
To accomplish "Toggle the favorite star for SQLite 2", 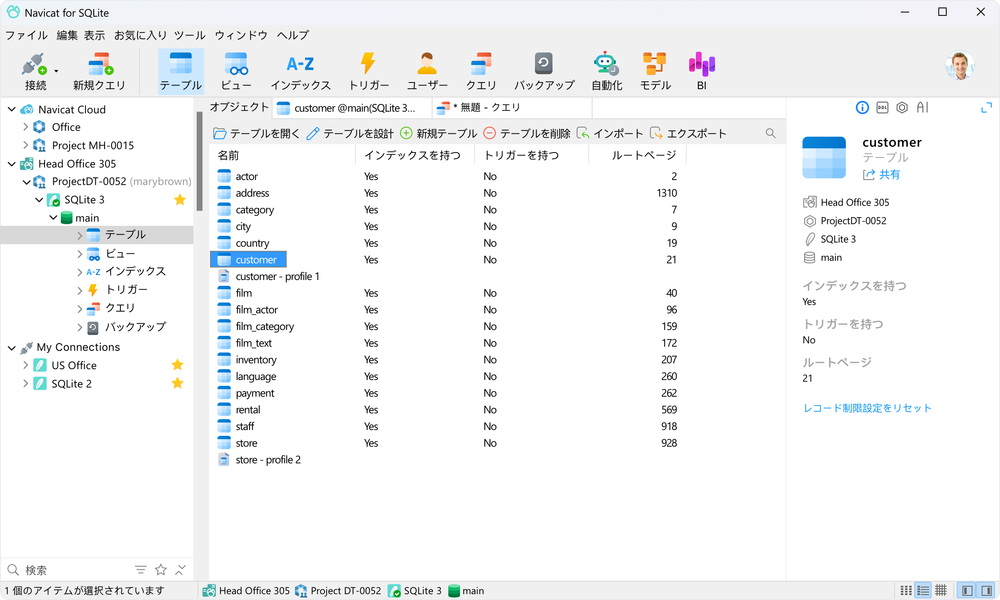I will coord(177,383).
